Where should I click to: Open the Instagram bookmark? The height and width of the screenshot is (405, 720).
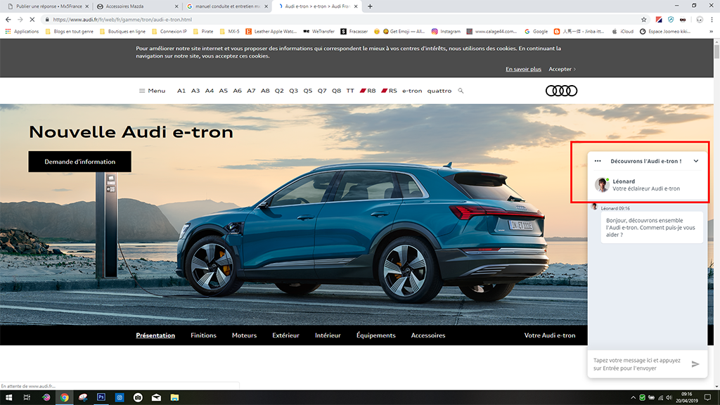tap(446, 32)
